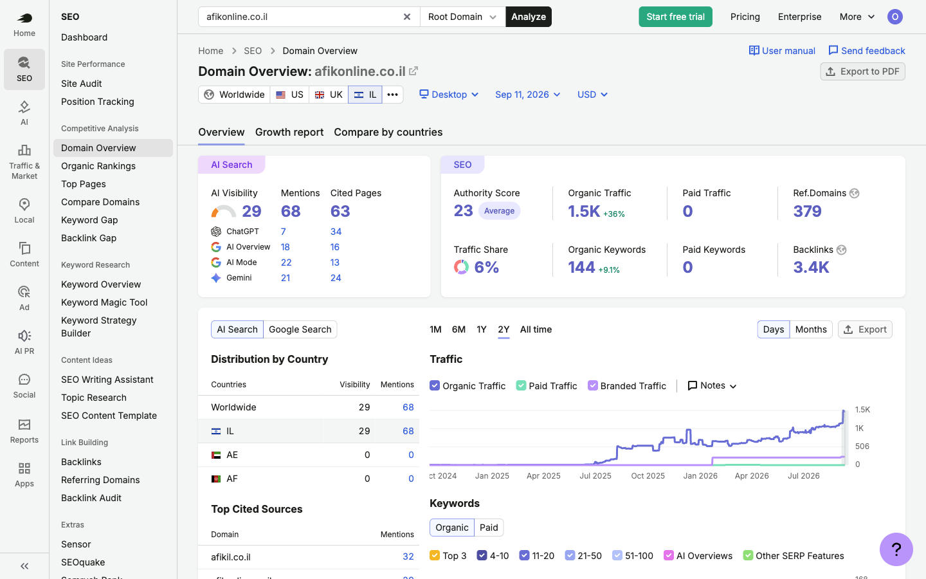Select the SEO toolkit icon
Image resolution: width=926 pixels, height=579 pixels.
click(x=24, y=69)
